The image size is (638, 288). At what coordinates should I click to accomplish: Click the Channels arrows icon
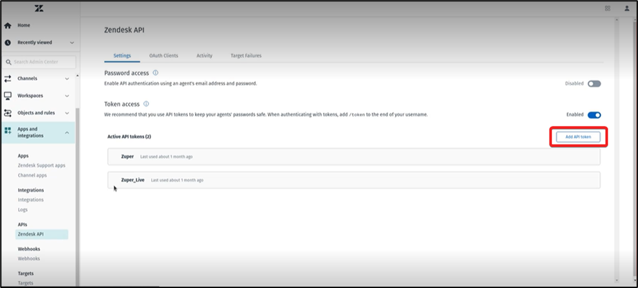tap(7, 79)
